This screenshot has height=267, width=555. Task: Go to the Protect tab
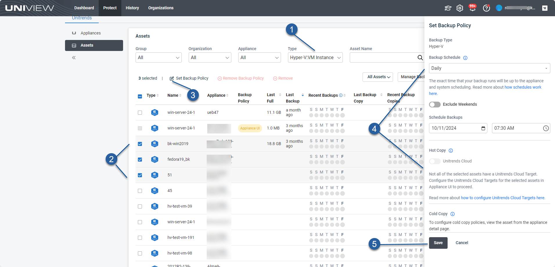(x=110, y=8)
